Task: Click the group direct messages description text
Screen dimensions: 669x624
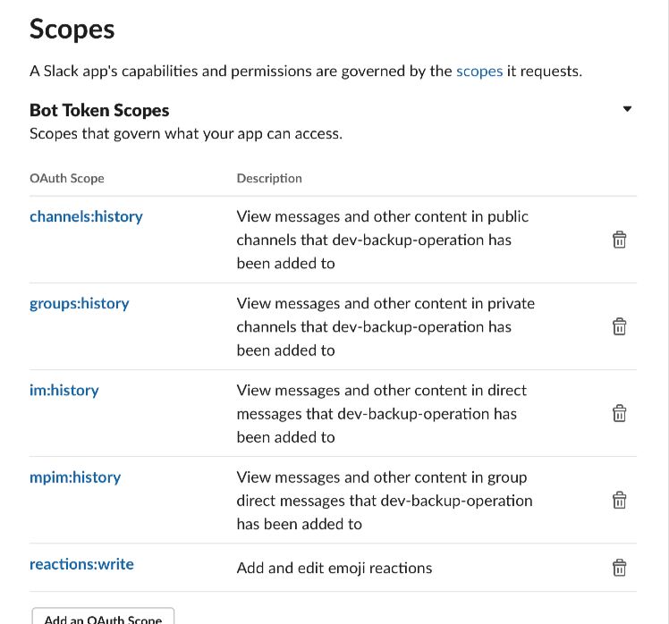Action: click(385, 501)
